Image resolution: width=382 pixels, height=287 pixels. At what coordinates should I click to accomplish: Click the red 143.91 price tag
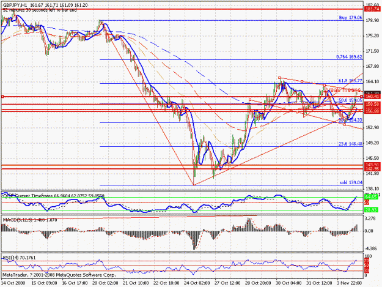372,165
